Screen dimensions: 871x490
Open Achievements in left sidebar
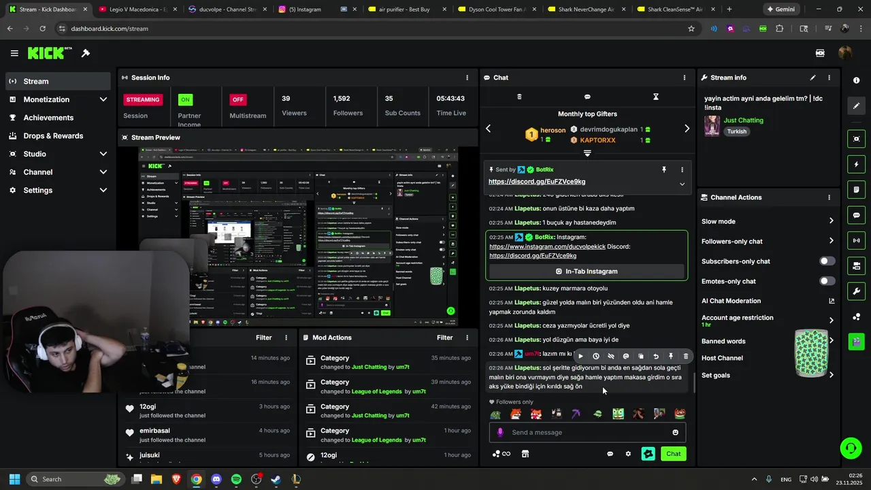57,118
